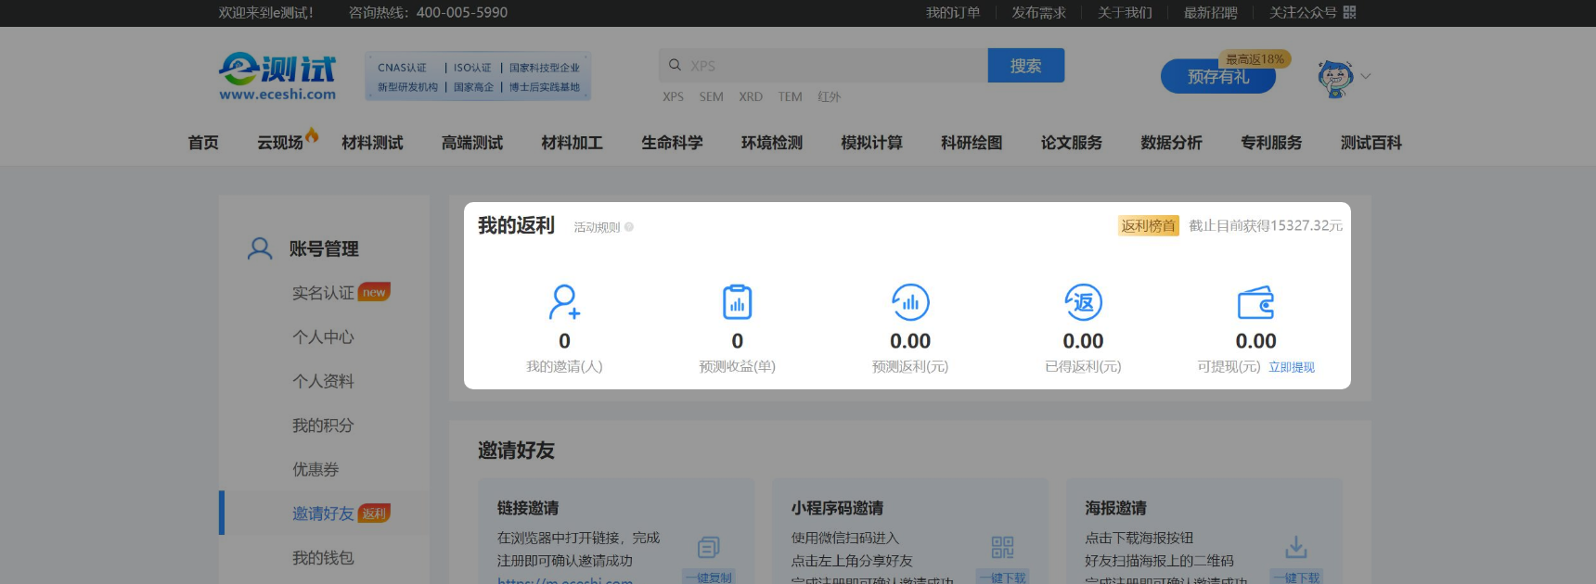Click the user avatar icon
The height and width of the screenshot is (584, 1596).
click(1335, 78)
